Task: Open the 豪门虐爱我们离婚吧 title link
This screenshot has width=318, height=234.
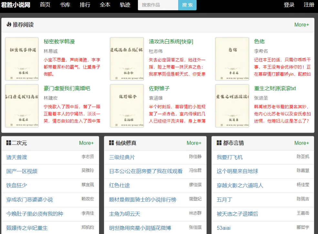Action: click(x=67, y=88)
